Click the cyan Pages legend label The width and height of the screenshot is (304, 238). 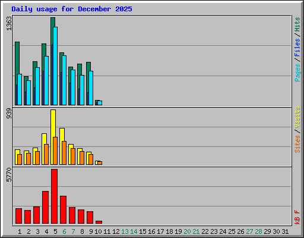(297, 73)
